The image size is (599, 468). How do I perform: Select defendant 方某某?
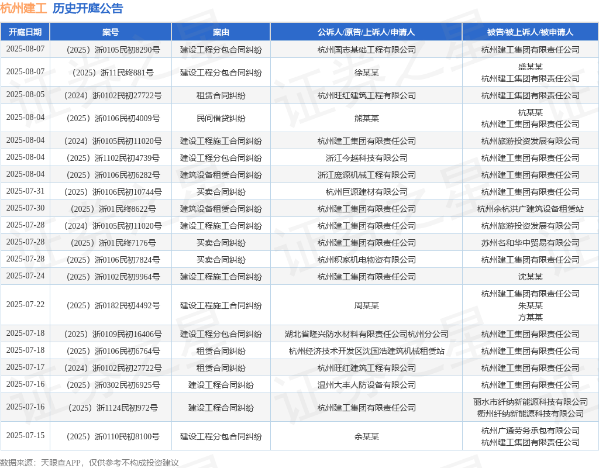pos(530,317)
